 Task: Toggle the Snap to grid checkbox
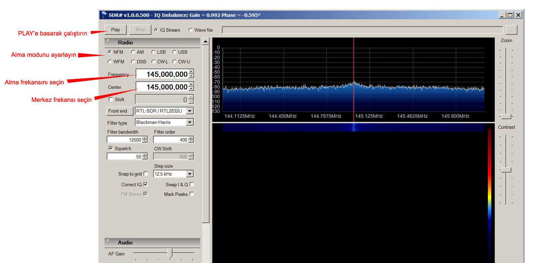146,174
